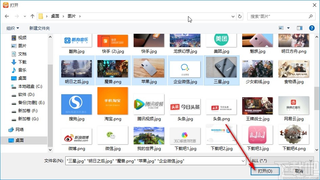Screen dimensions: 320x180
Task: Expand the filename history dropdown arrow
Action: click(243, 161)
